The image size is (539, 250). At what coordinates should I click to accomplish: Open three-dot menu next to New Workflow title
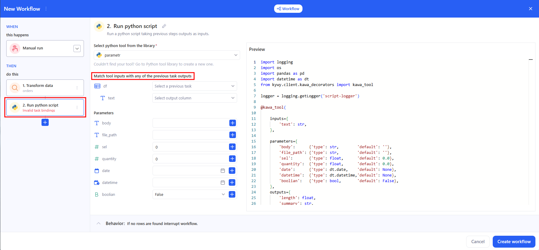[x=46, y=9]
